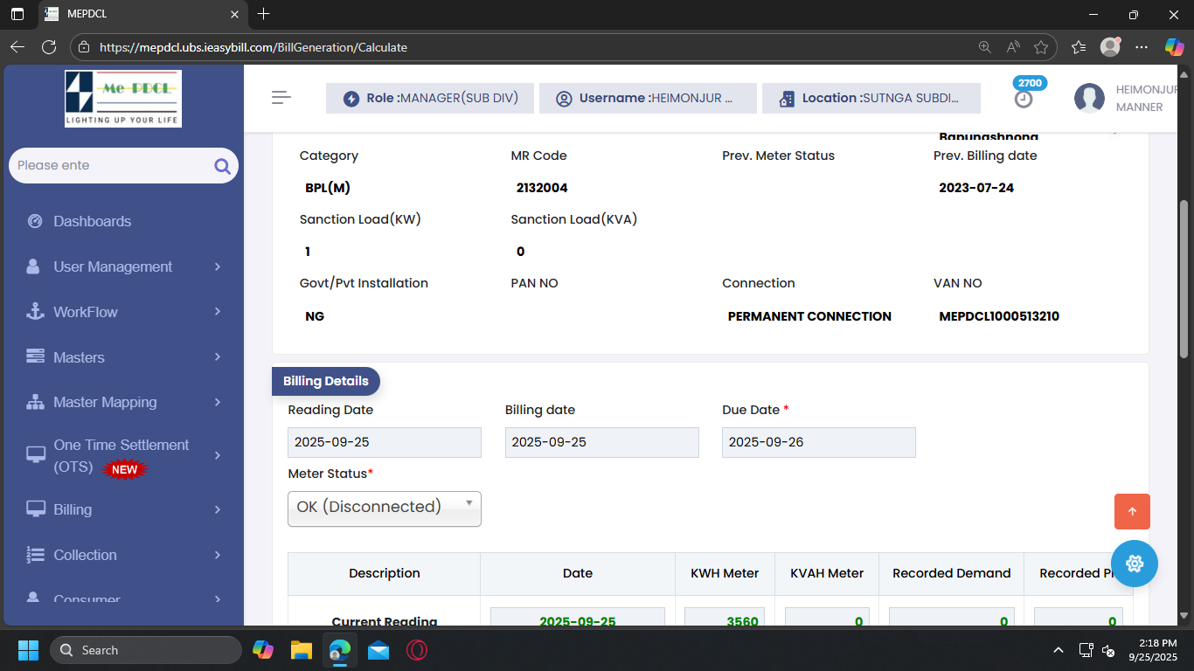Select the MEPDCL browser tab
Viewport: 1194px width, 671px height.
point(142,14)
